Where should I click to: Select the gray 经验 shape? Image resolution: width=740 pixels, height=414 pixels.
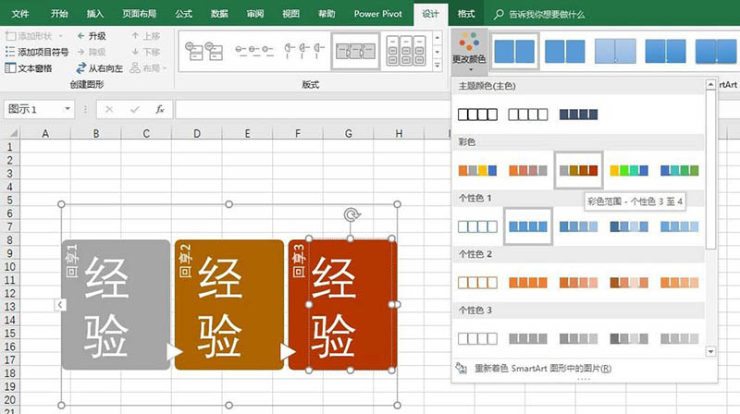point(117,305)
